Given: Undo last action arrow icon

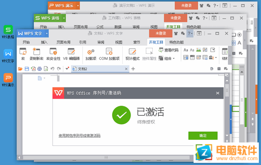Looking at the screenshot, I should pos(53,69).
